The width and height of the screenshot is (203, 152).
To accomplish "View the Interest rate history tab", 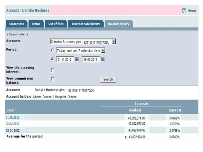I will click(x=86, y=24).
